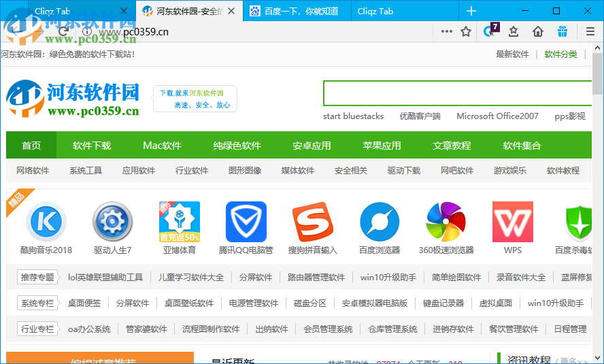
Task: Open the 安全相关 category
Action: pos(351,170)
